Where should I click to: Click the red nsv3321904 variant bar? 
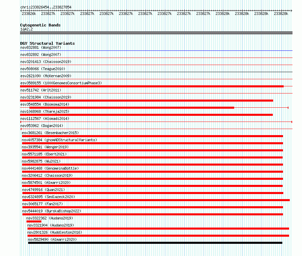point(158,229)
